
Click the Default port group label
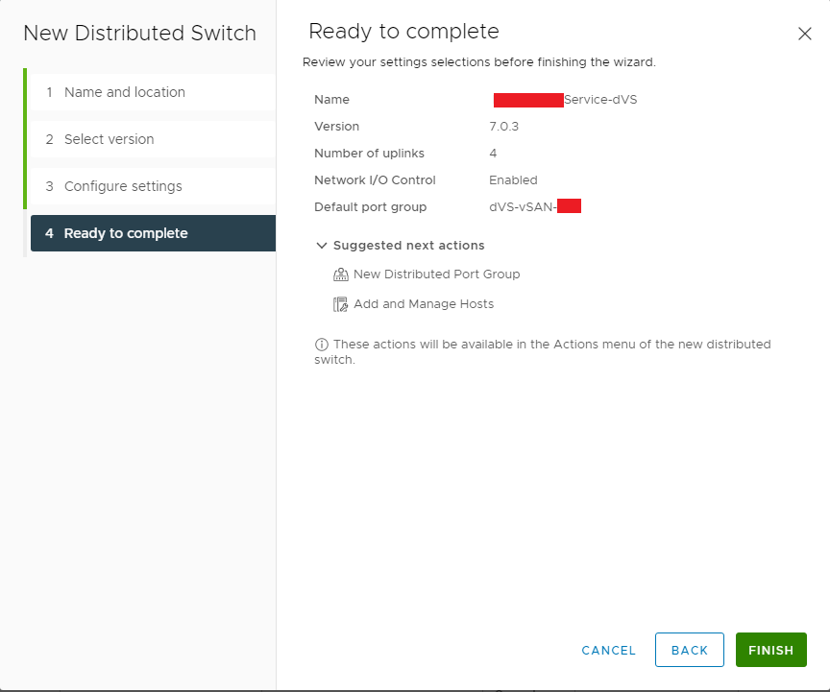pyautogui.click(x=371, y=207)
